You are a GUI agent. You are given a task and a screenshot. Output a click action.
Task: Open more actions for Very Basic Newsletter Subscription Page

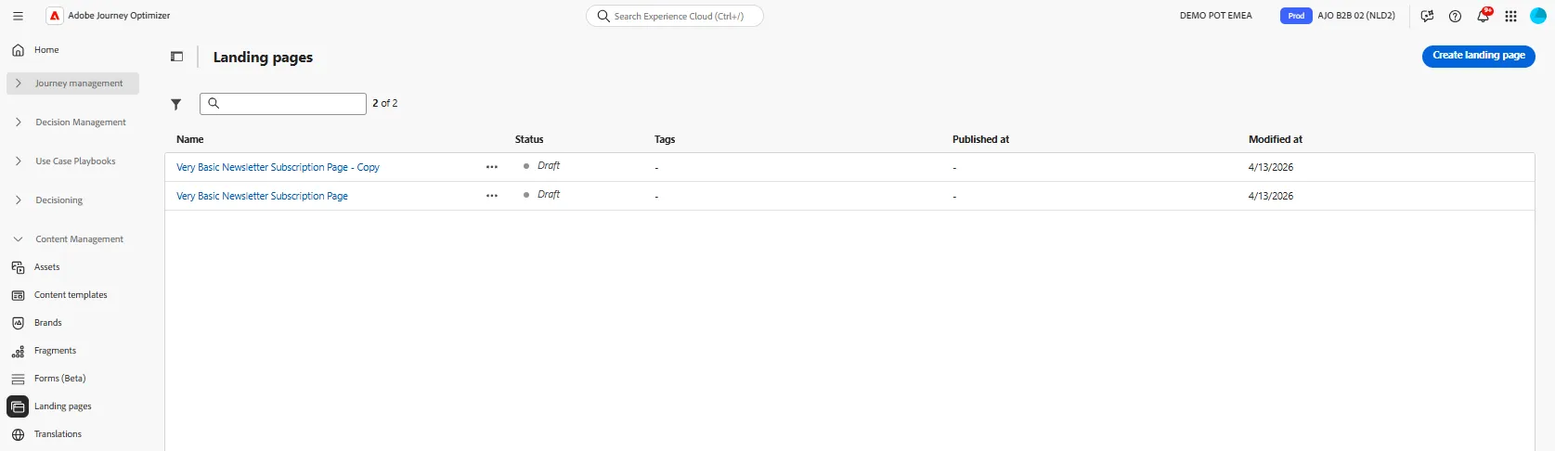pyautogui.click(x=492, y=196)
